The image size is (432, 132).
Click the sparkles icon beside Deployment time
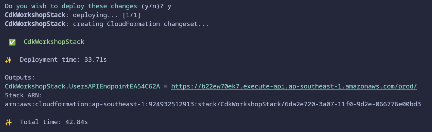[9, 60]
